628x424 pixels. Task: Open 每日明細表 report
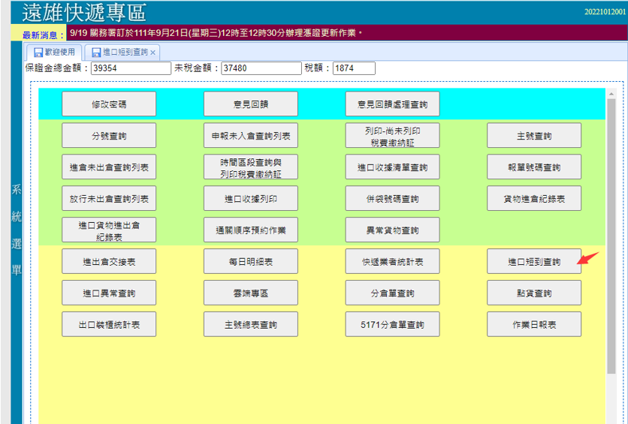click(250, 261)
